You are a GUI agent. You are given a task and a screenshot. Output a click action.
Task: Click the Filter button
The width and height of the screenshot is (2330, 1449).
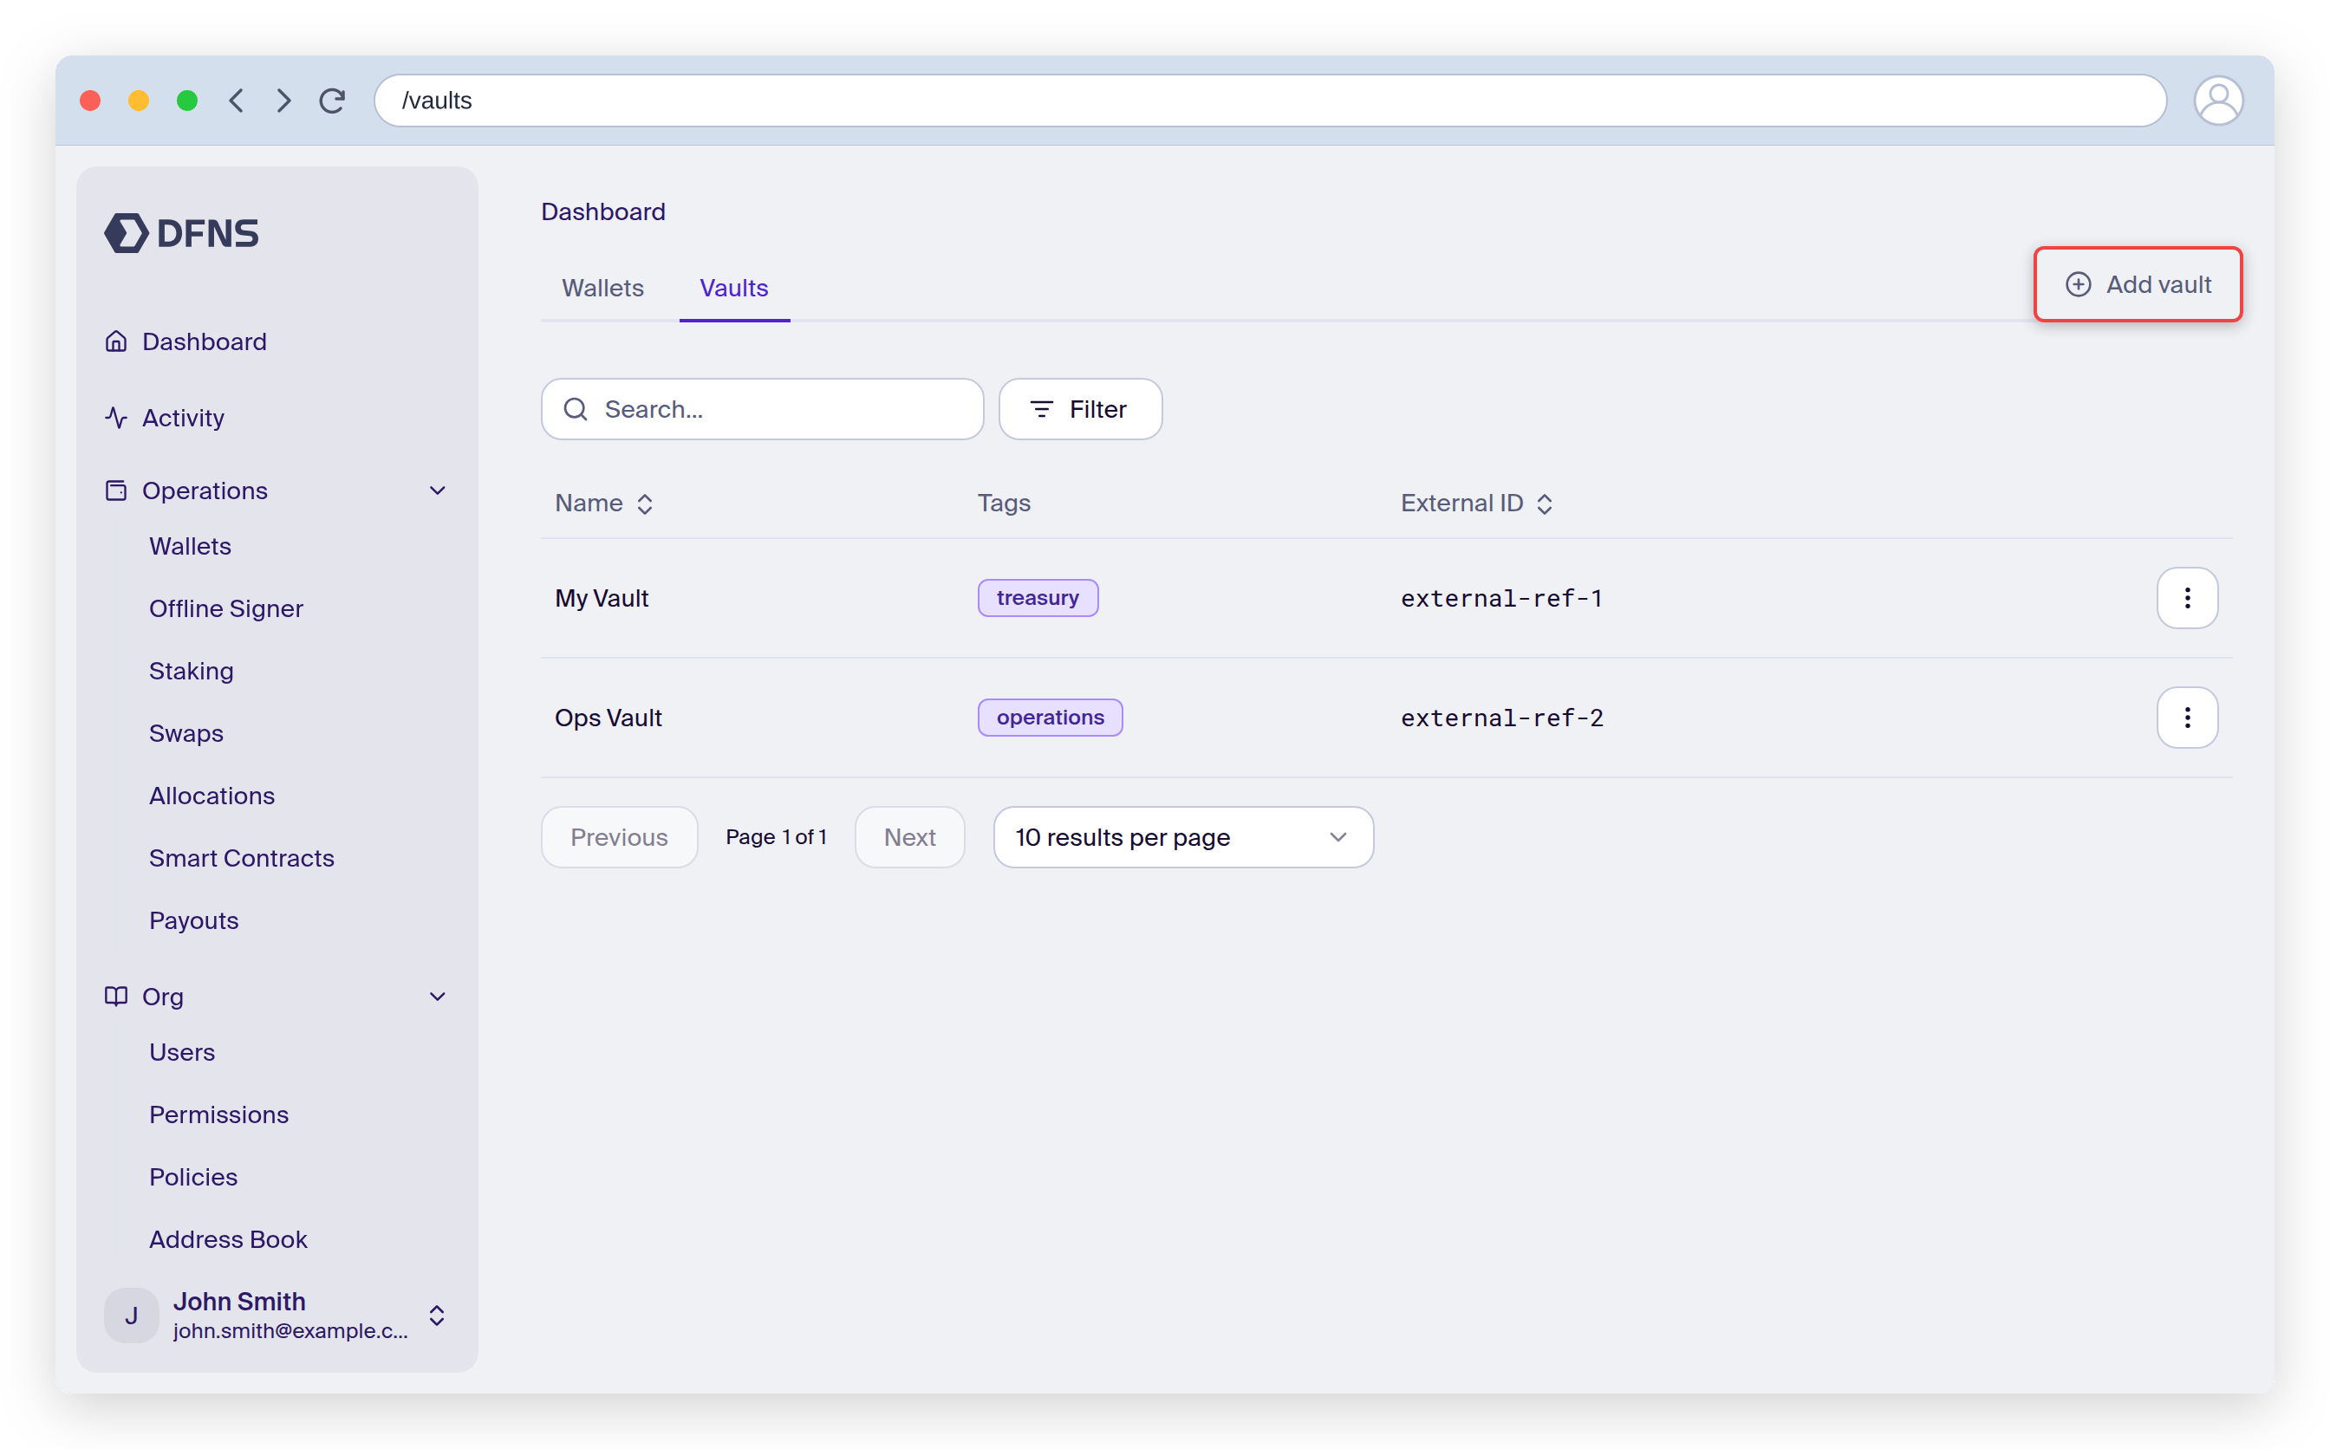click(1080, 409)
